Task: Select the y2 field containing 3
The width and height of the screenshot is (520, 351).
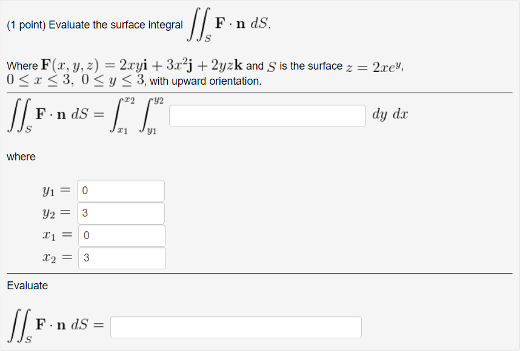Action: point(121,213)
